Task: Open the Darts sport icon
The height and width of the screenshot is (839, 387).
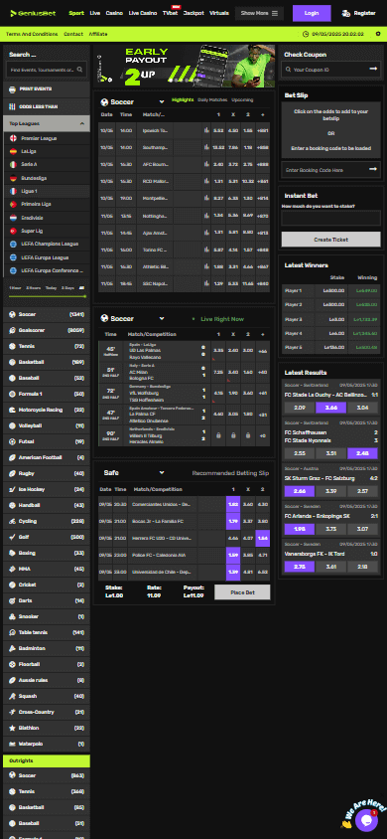Action: click(12, 600)
